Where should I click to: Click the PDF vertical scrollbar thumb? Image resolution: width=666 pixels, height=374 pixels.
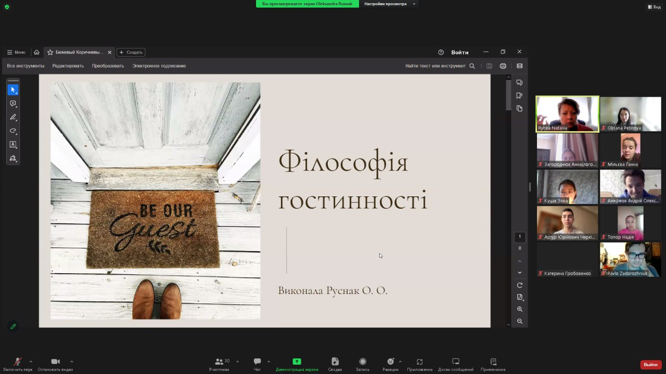coord(508,95)
